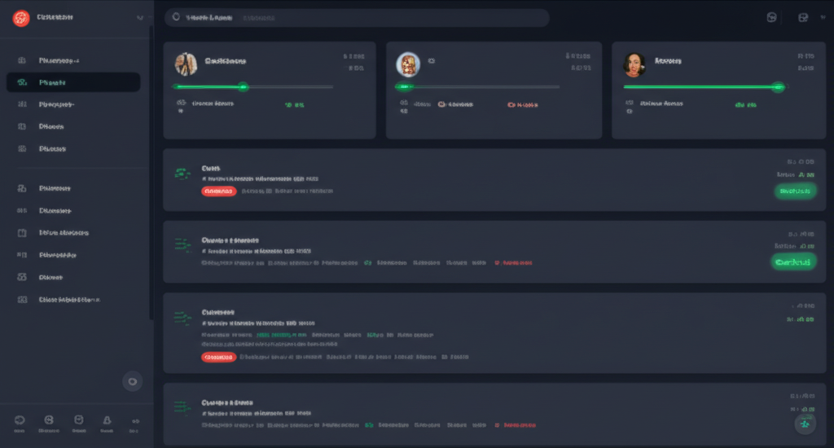
Task: Click the round avatar in the middle card
Action: pos(407,64)
